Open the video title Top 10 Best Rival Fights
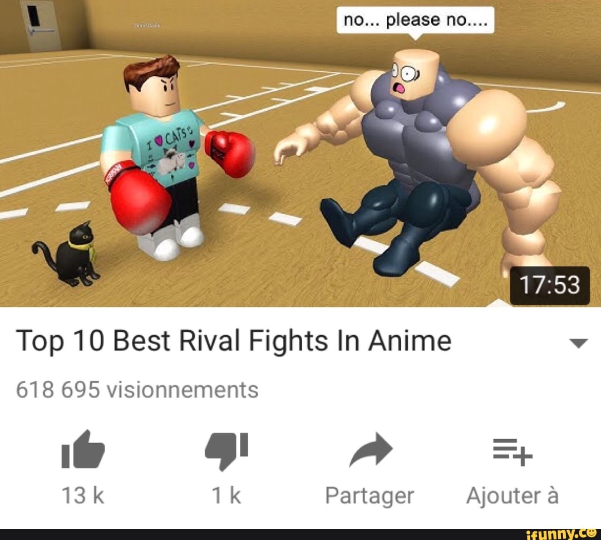 point(234,341)
